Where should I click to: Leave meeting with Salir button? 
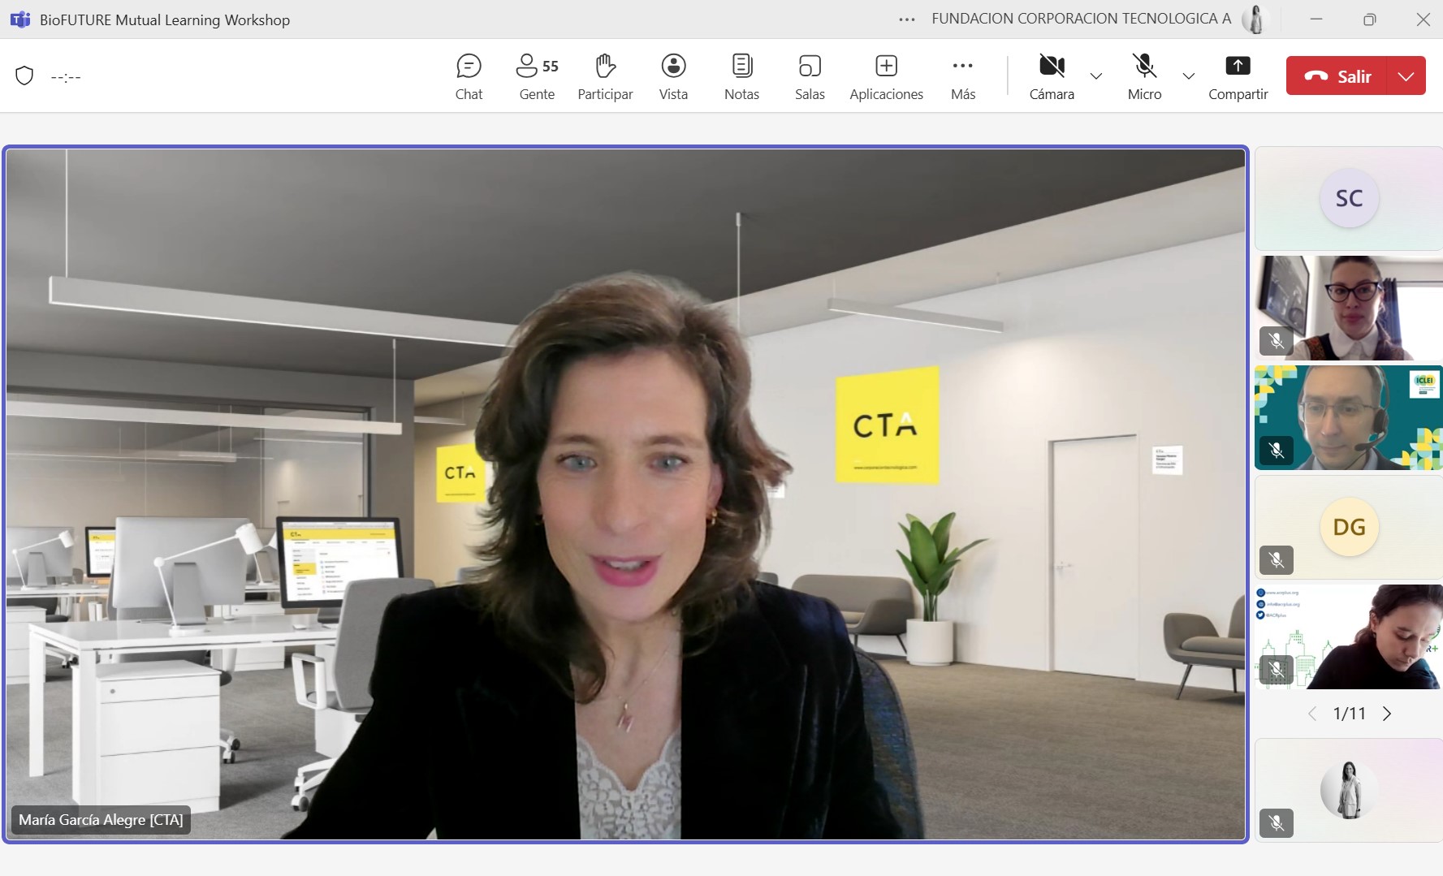click(1337, 76)
